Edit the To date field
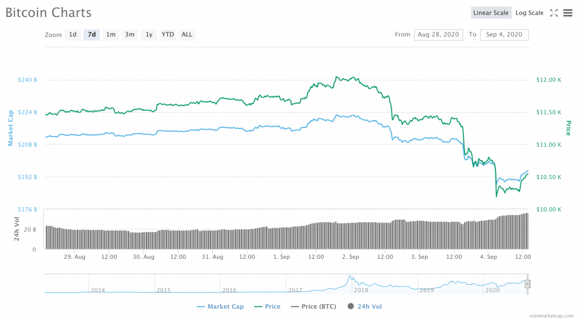Viewport: 581px width, 320px height. click(504, 35)
